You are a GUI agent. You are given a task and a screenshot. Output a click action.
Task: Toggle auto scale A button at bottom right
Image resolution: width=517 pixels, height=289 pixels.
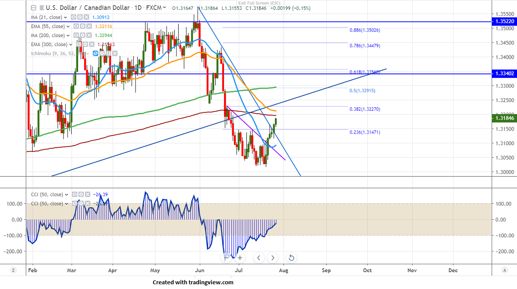pyautogui.click(x=504, y=270)
